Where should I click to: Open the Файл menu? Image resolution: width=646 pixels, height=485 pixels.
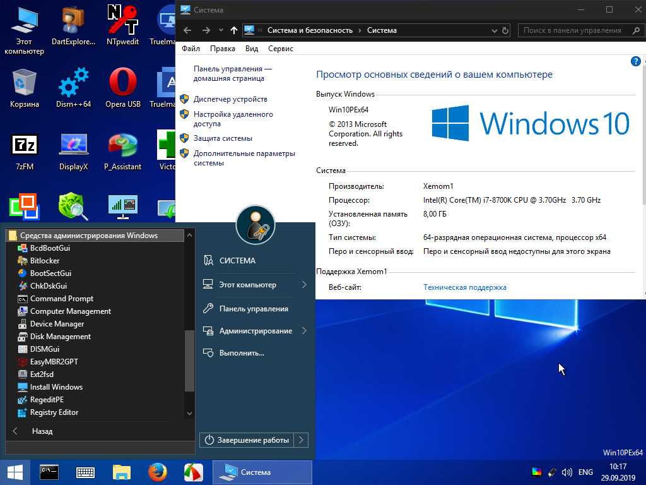click(x=191, y=49)
